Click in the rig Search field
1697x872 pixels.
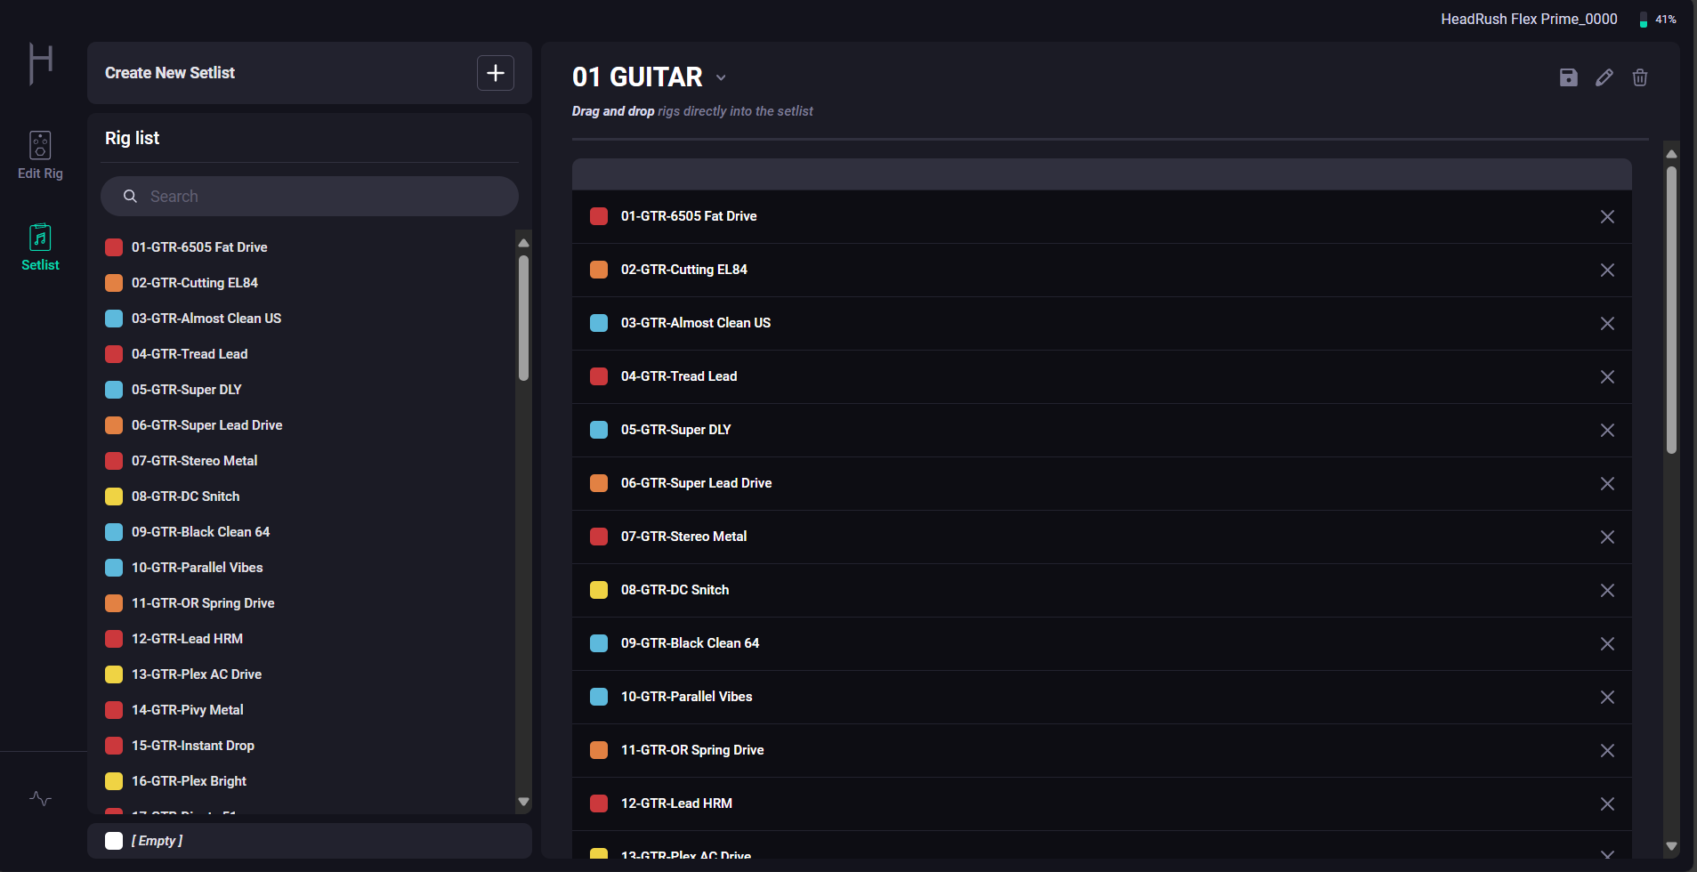320,197
